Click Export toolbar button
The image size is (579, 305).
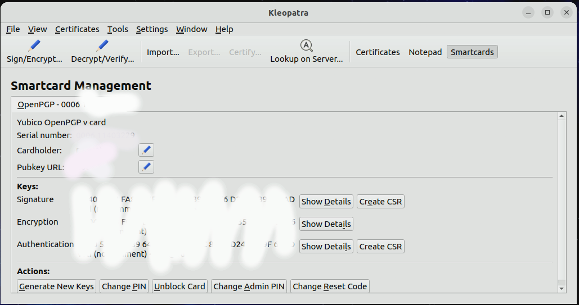click(x=204, y=52)
